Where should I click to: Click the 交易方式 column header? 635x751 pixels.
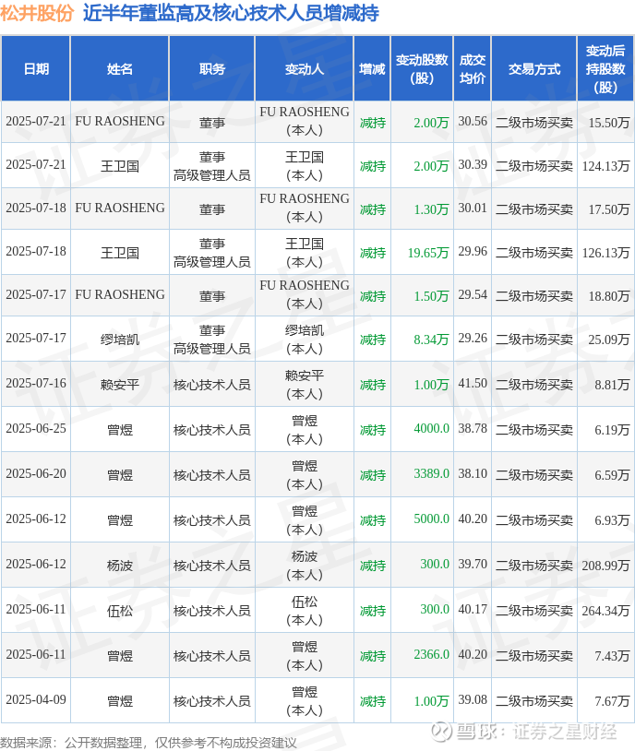[534, 69]
